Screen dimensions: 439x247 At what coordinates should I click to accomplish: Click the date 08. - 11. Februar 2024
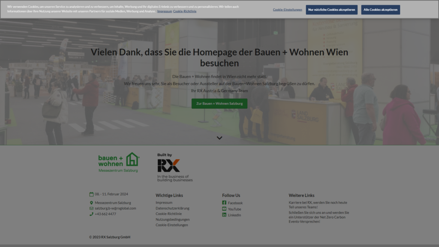111,194
